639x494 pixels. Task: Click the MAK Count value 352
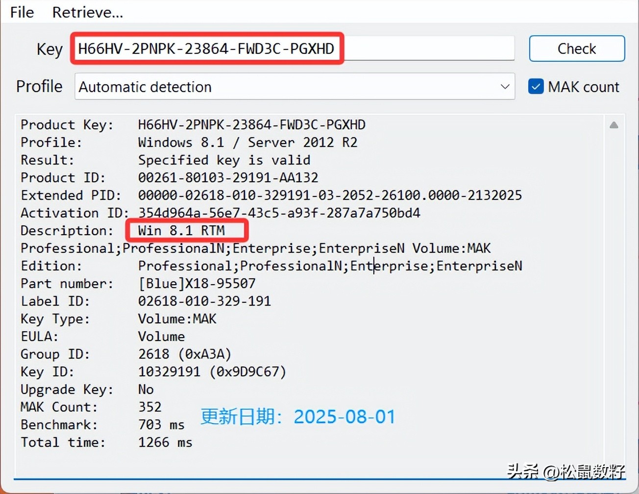pos(149,407)
